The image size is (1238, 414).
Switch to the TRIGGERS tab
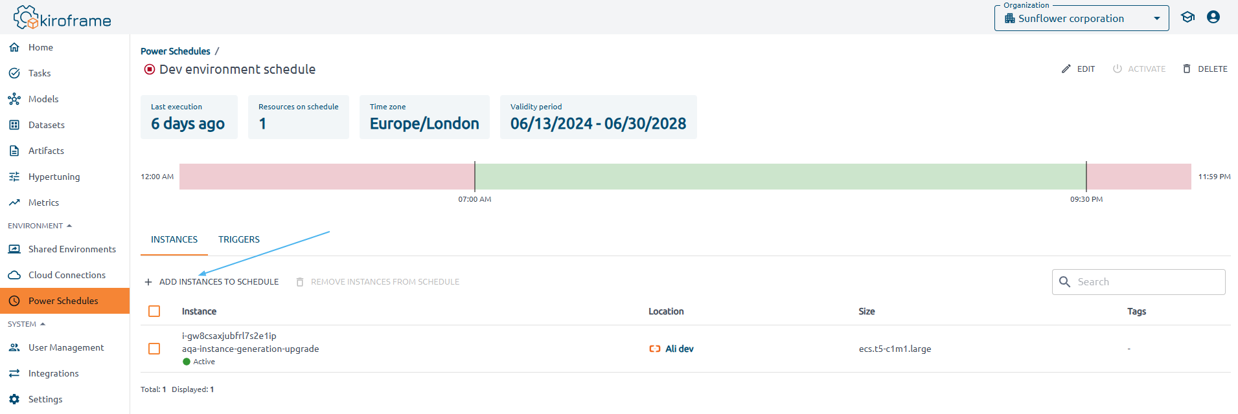coord(238,239)
